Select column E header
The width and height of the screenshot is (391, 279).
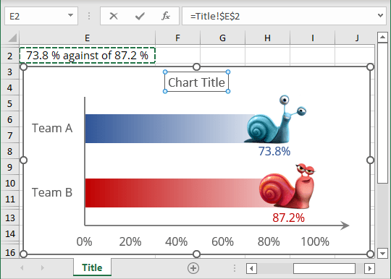point(87,38)
